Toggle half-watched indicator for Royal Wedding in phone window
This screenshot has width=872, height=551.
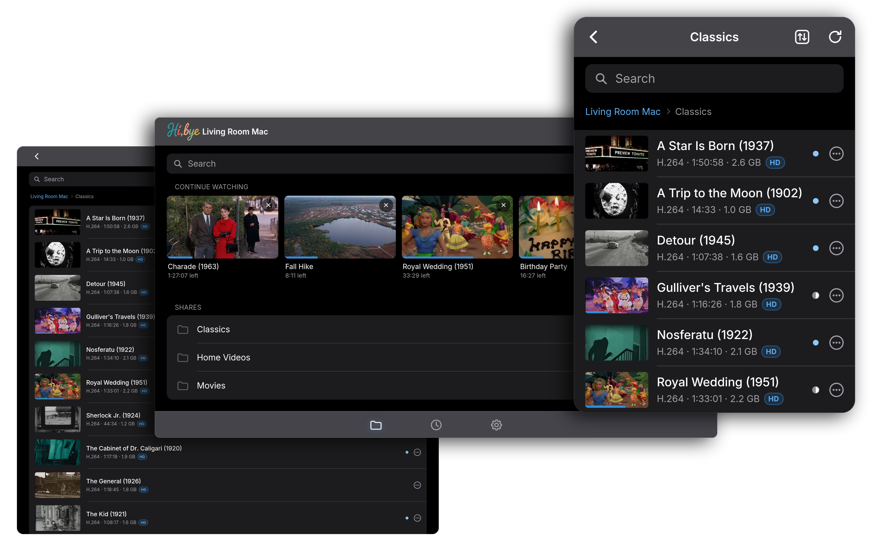(x=815, y=390)
